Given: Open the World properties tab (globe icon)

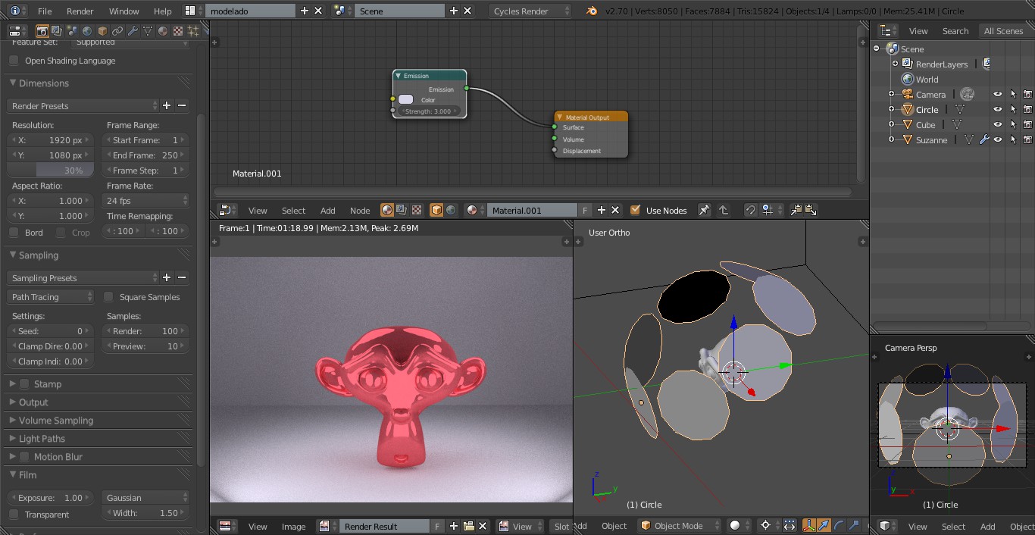Looking at the screenshot, I should pyautogui.click(x=87, y=31).
